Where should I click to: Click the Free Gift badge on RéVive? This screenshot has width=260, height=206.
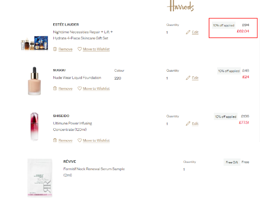232,162
